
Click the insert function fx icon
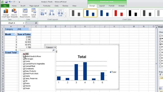36,23
